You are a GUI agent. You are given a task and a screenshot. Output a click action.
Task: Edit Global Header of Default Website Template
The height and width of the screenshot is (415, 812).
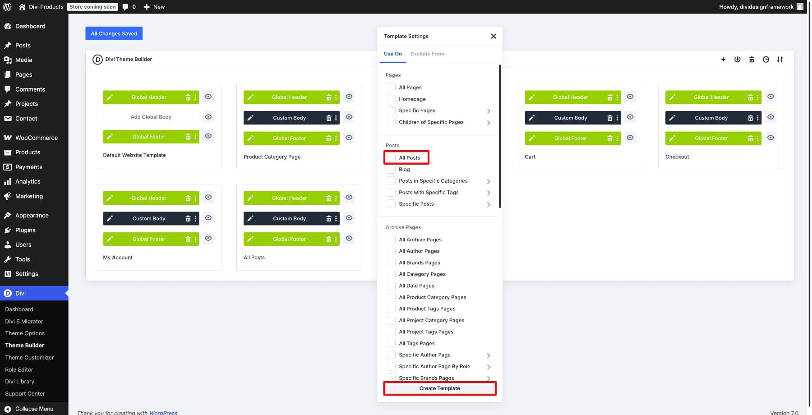tap(110, 97)
